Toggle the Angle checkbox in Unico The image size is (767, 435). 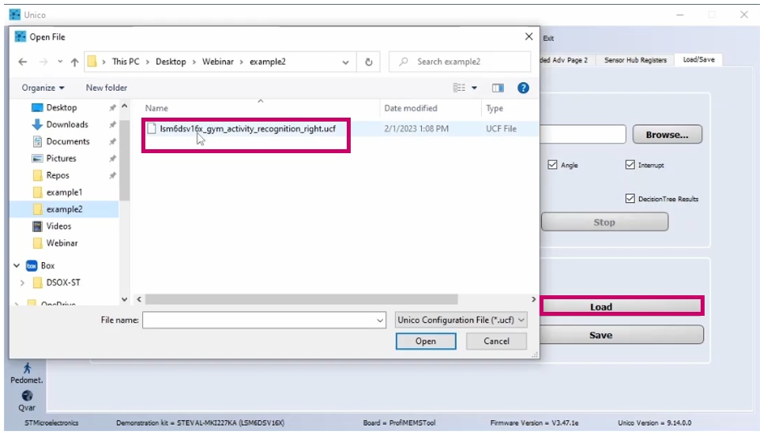pos(552,165)
